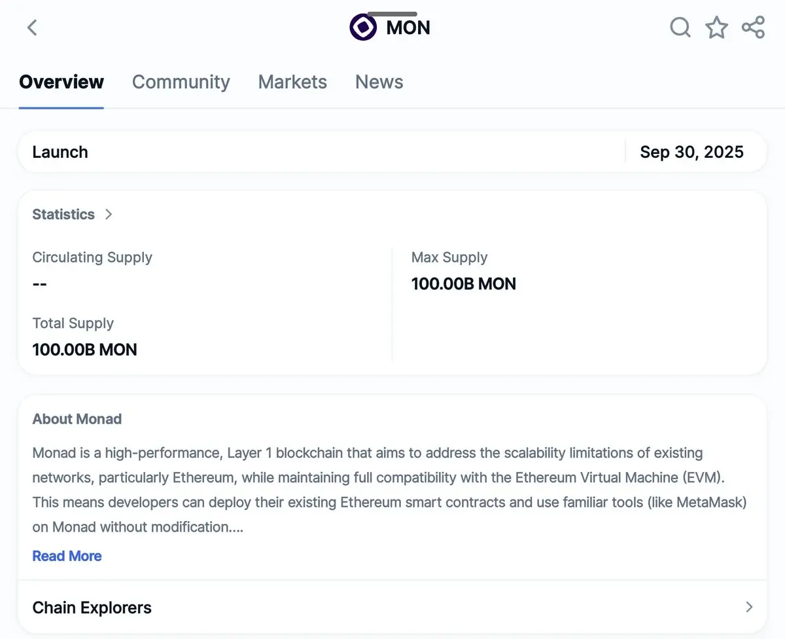Select the Launch label

pyautogui.click(x=60, y=152)
